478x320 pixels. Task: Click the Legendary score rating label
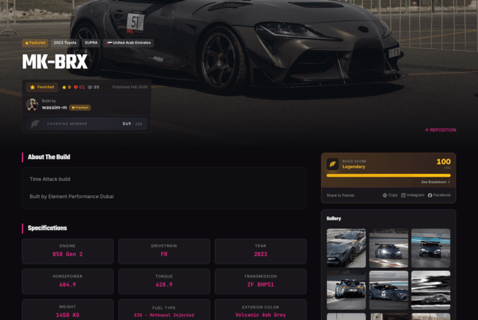coord(354,167)
